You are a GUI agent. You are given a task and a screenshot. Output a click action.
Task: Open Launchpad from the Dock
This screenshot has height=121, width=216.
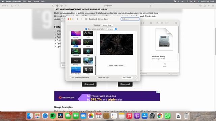pos(37,116)
